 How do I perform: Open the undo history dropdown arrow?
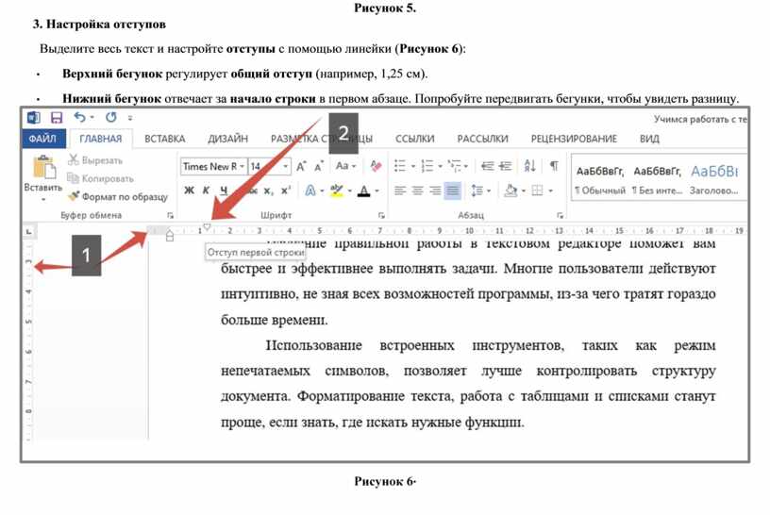point(92,118)
